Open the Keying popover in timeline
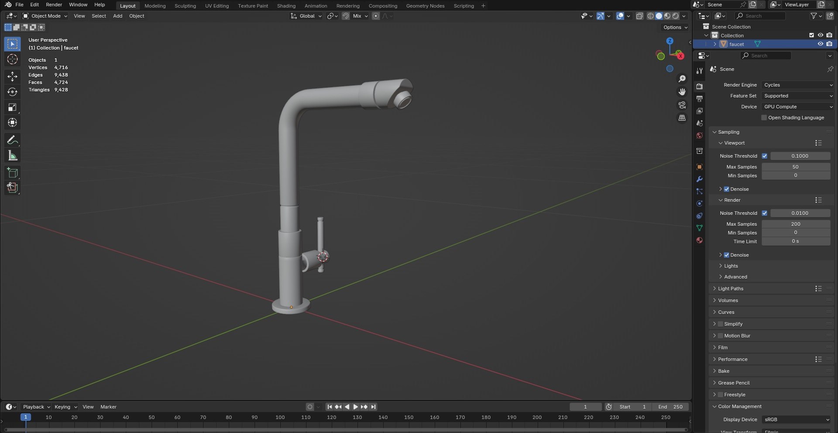The image size is (838, 433). coord(65,407)
